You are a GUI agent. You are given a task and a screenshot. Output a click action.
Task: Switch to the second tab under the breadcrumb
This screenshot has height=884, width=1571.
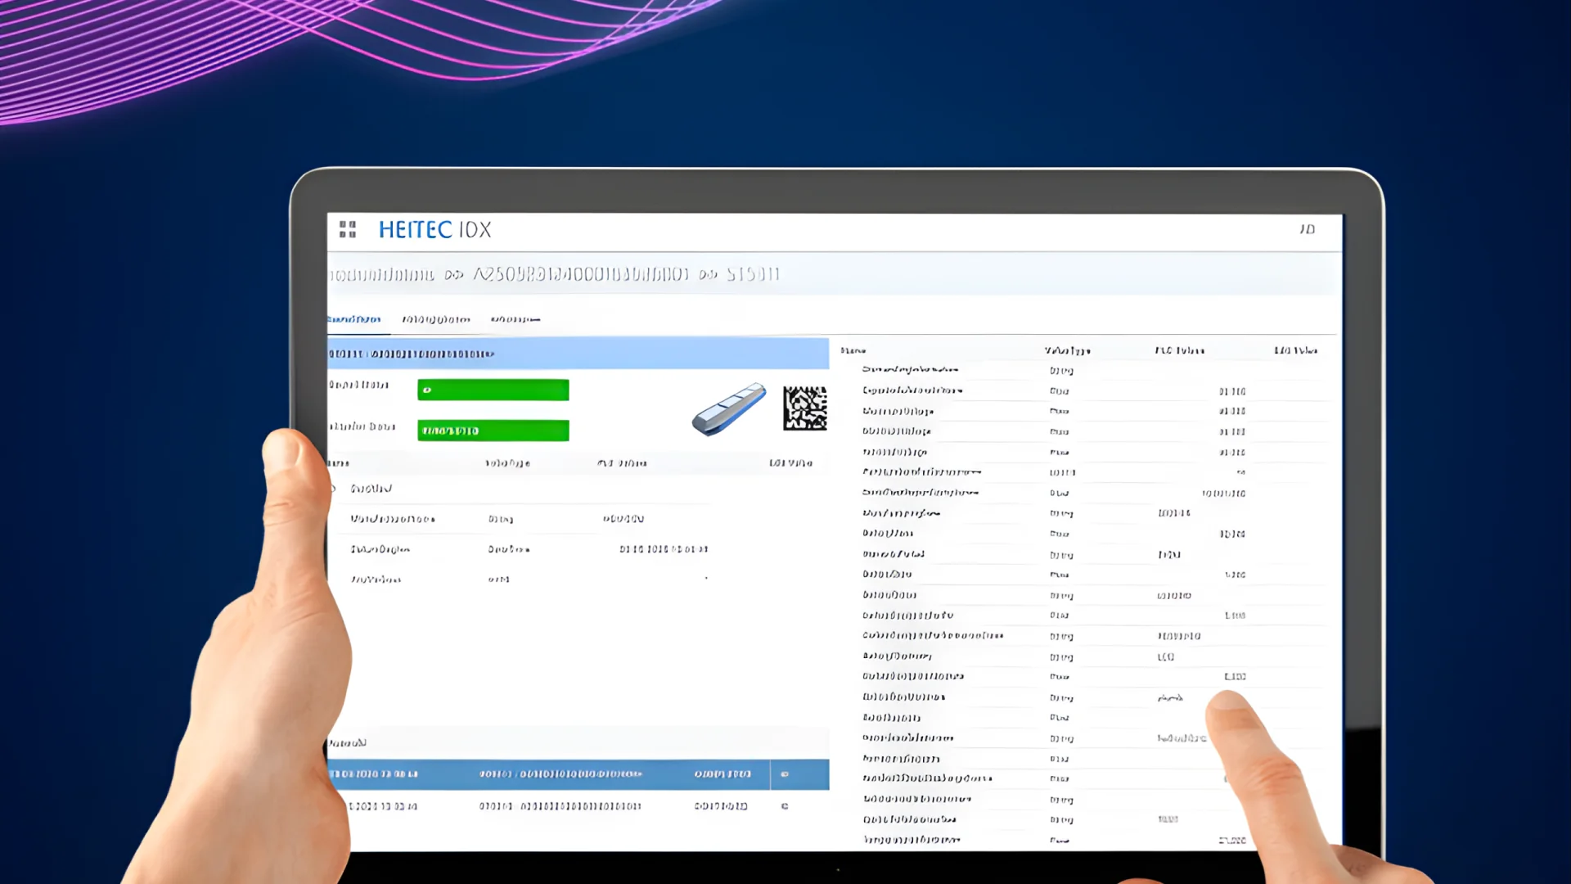click(x=436, y=319)
